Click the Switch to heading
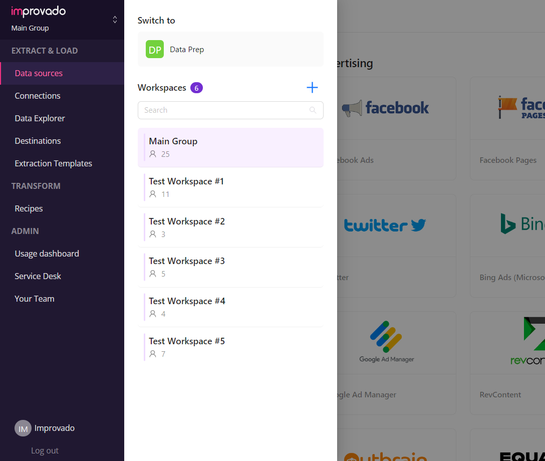Viewport: 545px width, 461px height. pyautogui.click(x=156, y=21)
